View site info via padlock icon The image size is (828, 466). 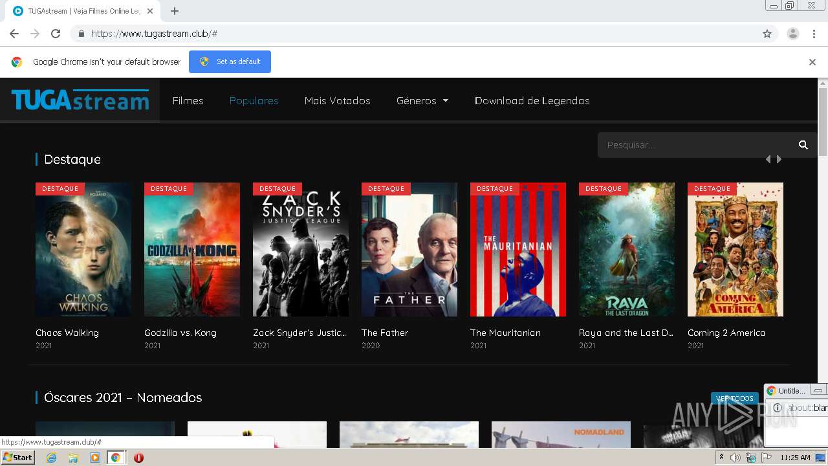pos(81,34)
